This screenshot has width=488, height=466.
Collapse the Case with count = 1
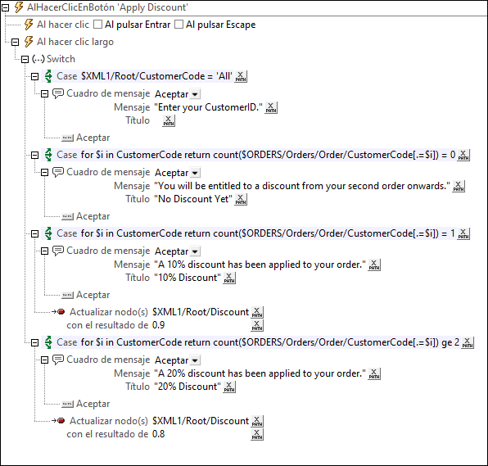point(35,233)
